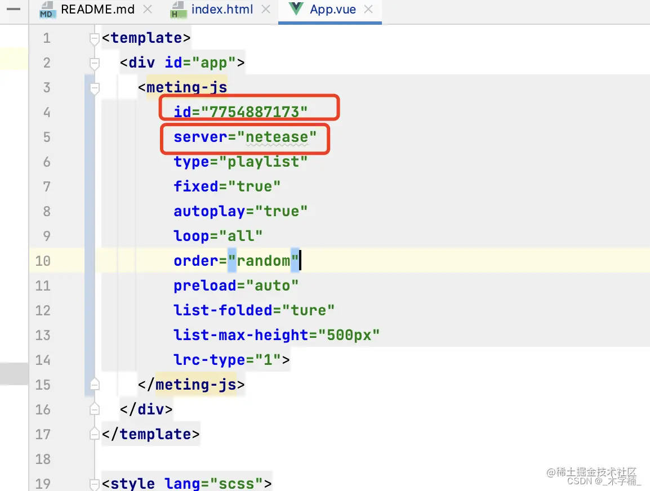Click the type="playlist" attribute
Viewport: 650px width, 491px height.
tap(241, 162)
